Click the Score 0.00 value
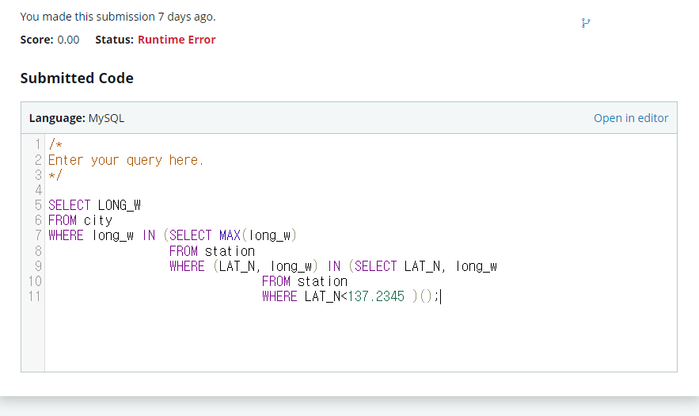This screenshot has width=699, height=416. pos(68,40)
